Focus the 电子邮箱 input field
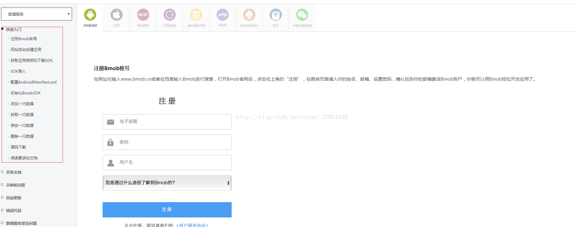This screenshot has width=578, height=227. coord(167,122)
